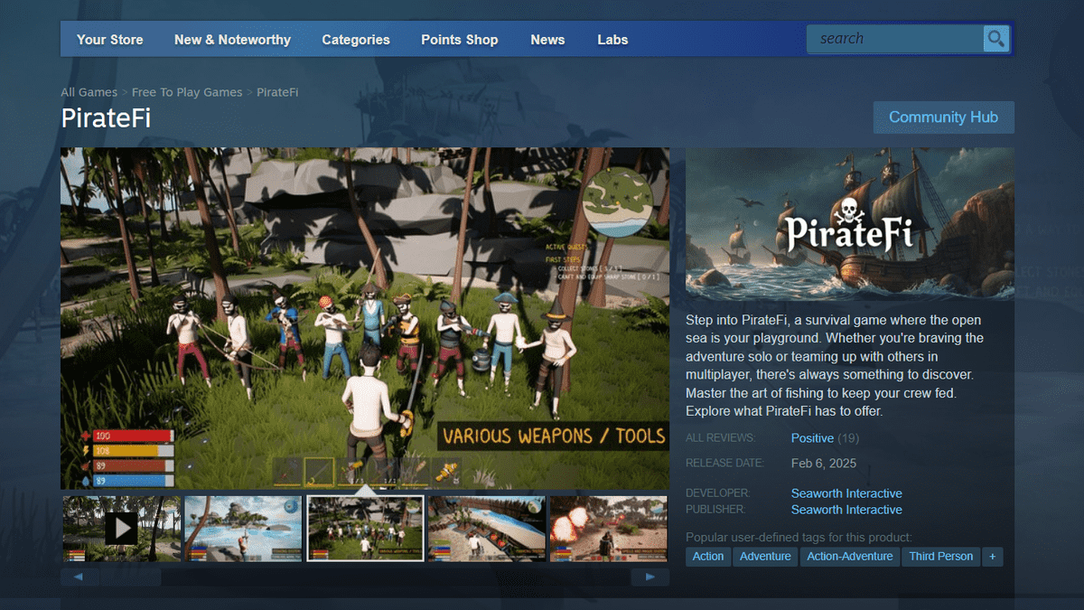Add a tag with plus button

click(x=992, y=557)
